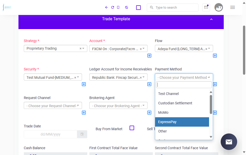This screenshot has width=246, height=155.
Task: Click the plus icon below the Account field
Action: (x=149, y=56)
